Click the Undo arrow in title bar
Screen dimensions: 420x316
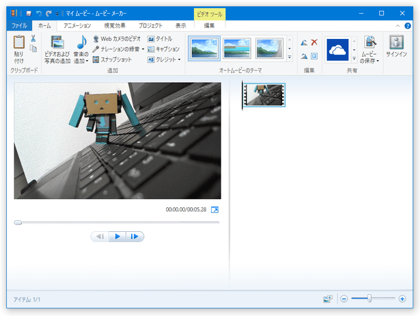[38, 13]
